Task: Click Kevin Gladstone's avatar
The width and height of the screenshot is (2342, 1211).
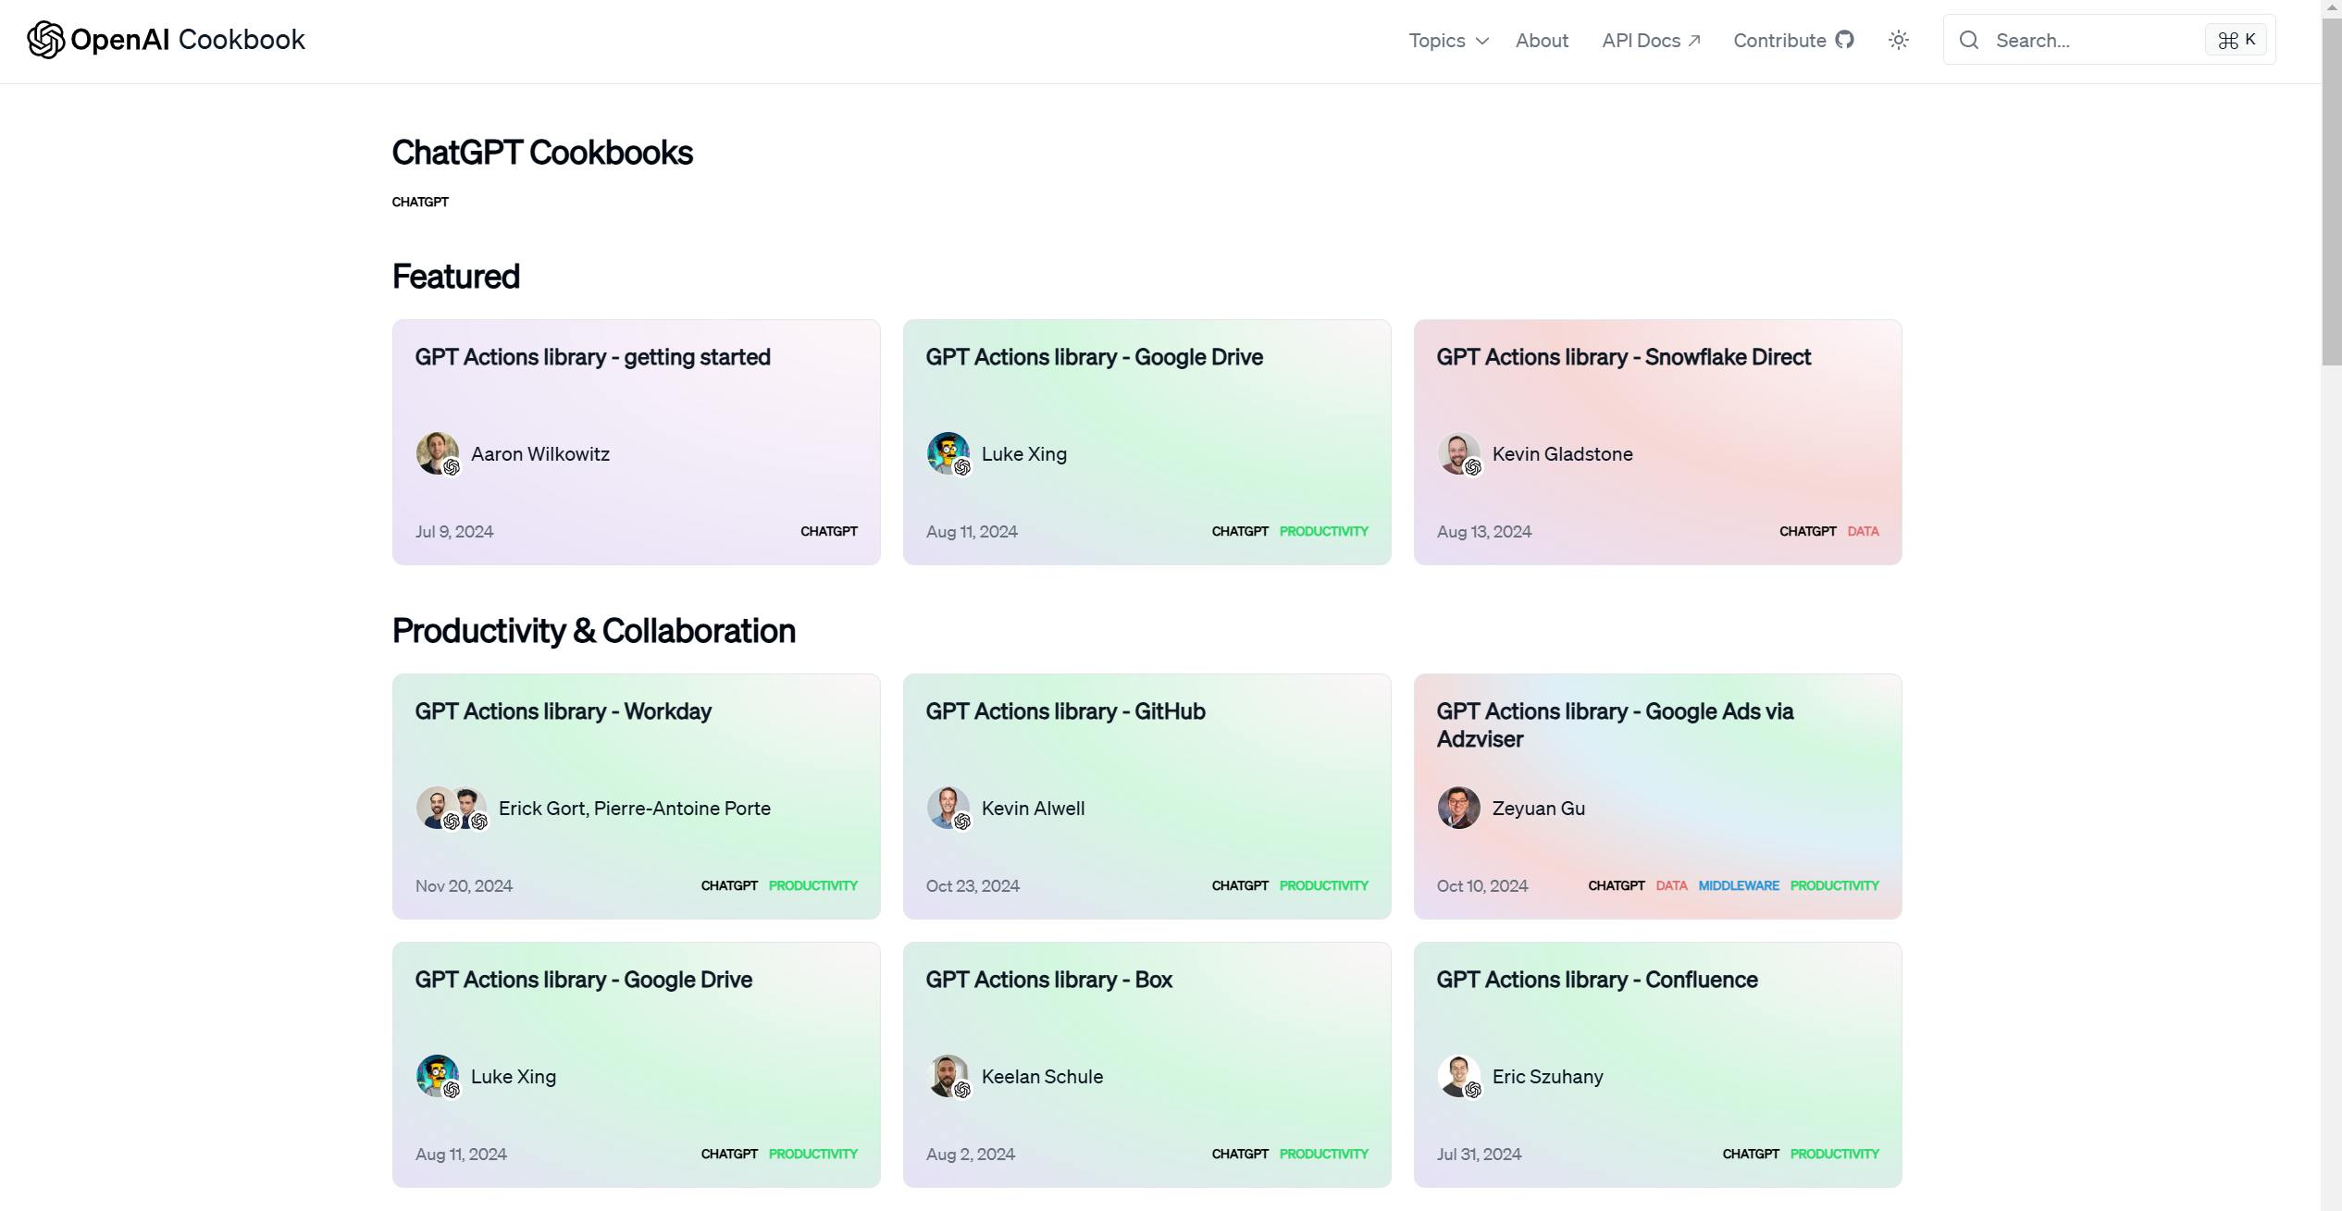Action: [x=1458, y=453]
